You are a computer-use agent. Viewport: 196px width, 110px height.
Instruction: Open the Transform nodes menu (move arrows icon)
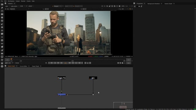pos(2,31)
